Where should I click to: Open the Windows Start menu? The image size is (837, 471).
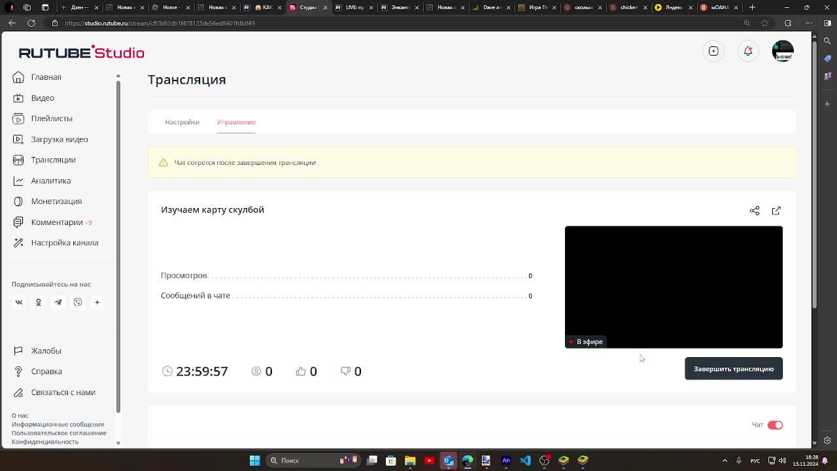point(255,461)
